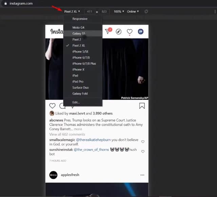Select iPad Pro from device list
Viewport: 217px width, 197px height.
pyautogui.click(x=83, y=82)
